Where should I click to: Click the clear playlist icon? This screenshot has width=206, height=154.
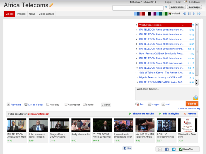coord(137,104)
